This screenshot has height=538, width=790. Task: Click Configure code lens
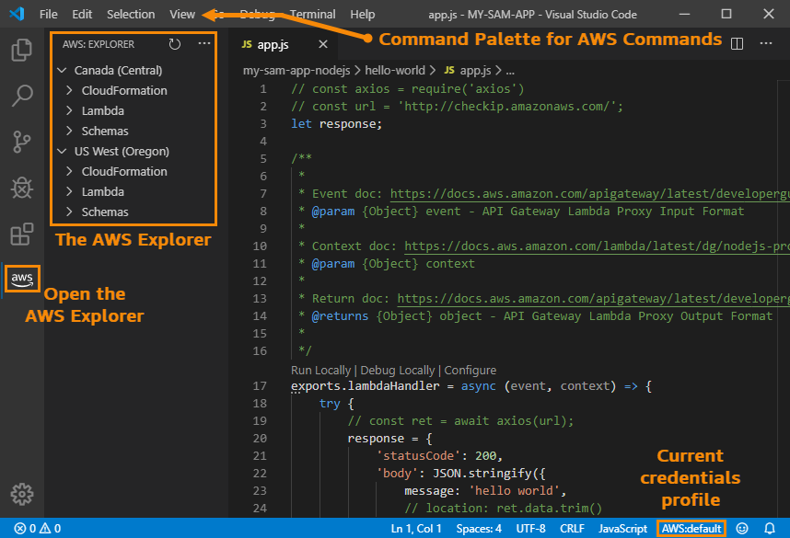tap(471, 371)
